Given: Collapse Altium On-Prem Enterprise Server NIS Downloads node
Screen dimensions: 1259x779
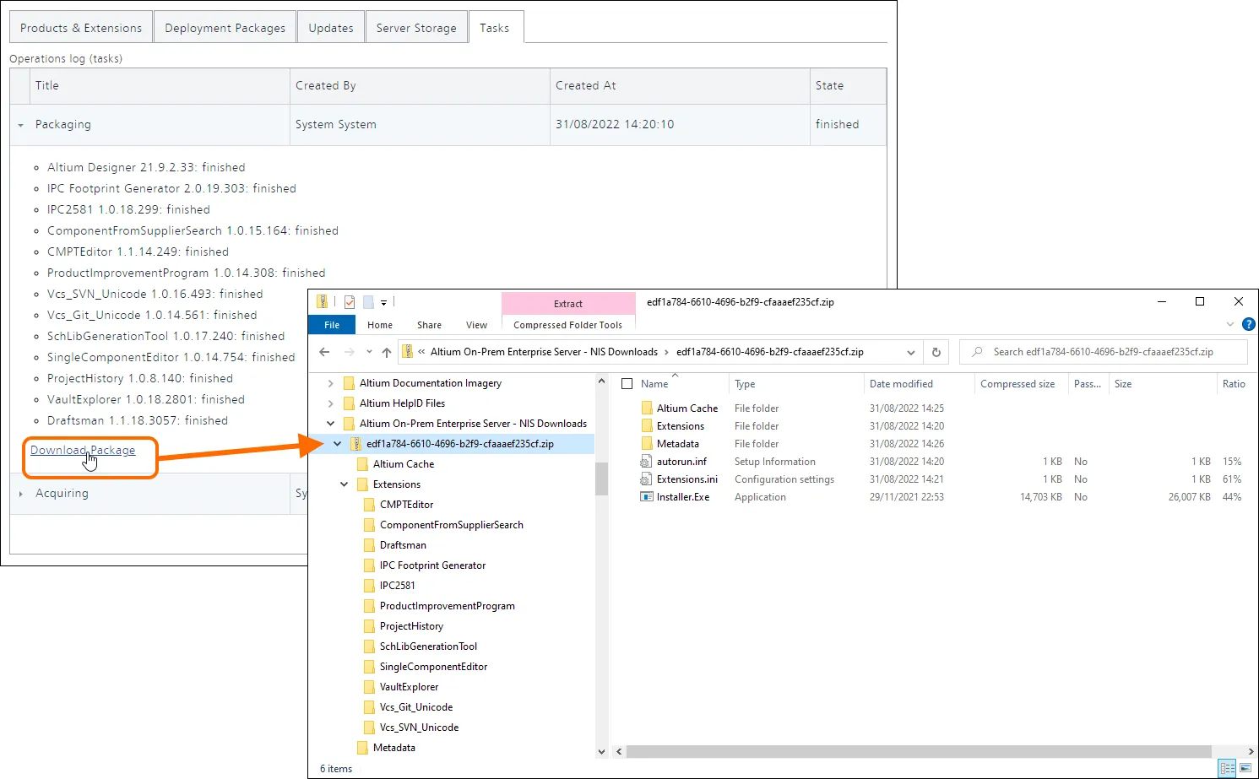Looking at the screenshot, I should pos(330,424).
